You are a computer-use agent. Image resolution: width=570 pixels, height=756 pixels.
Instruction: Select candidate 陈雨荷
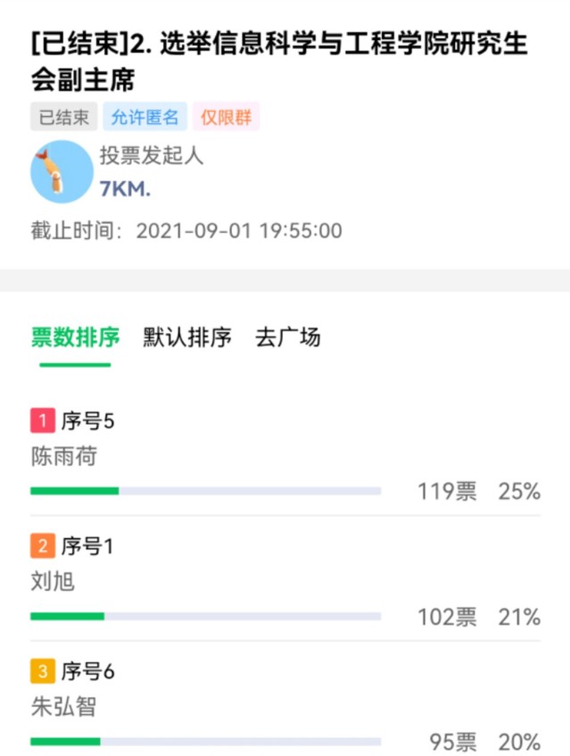pos(63,457)
